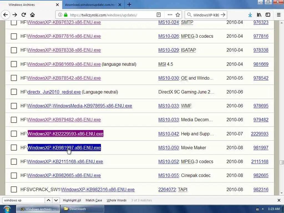Open the page actions three-dot menu
Screen dimensions: 284x213
(x=170, y=15)
